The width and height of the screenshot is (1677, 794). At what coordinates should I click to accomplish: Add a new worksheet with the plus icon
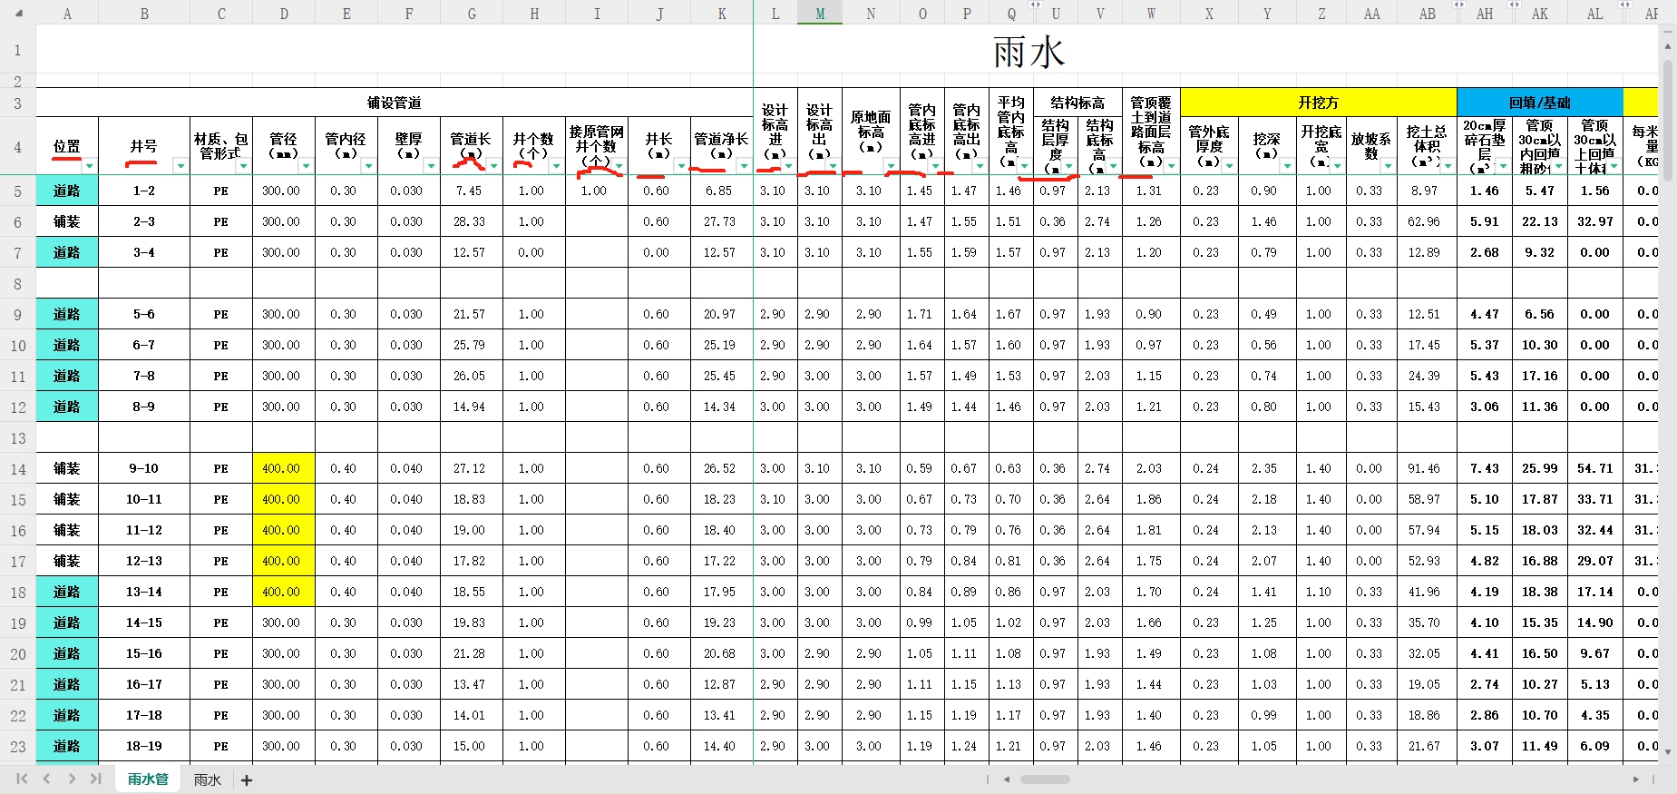[247, 779]
